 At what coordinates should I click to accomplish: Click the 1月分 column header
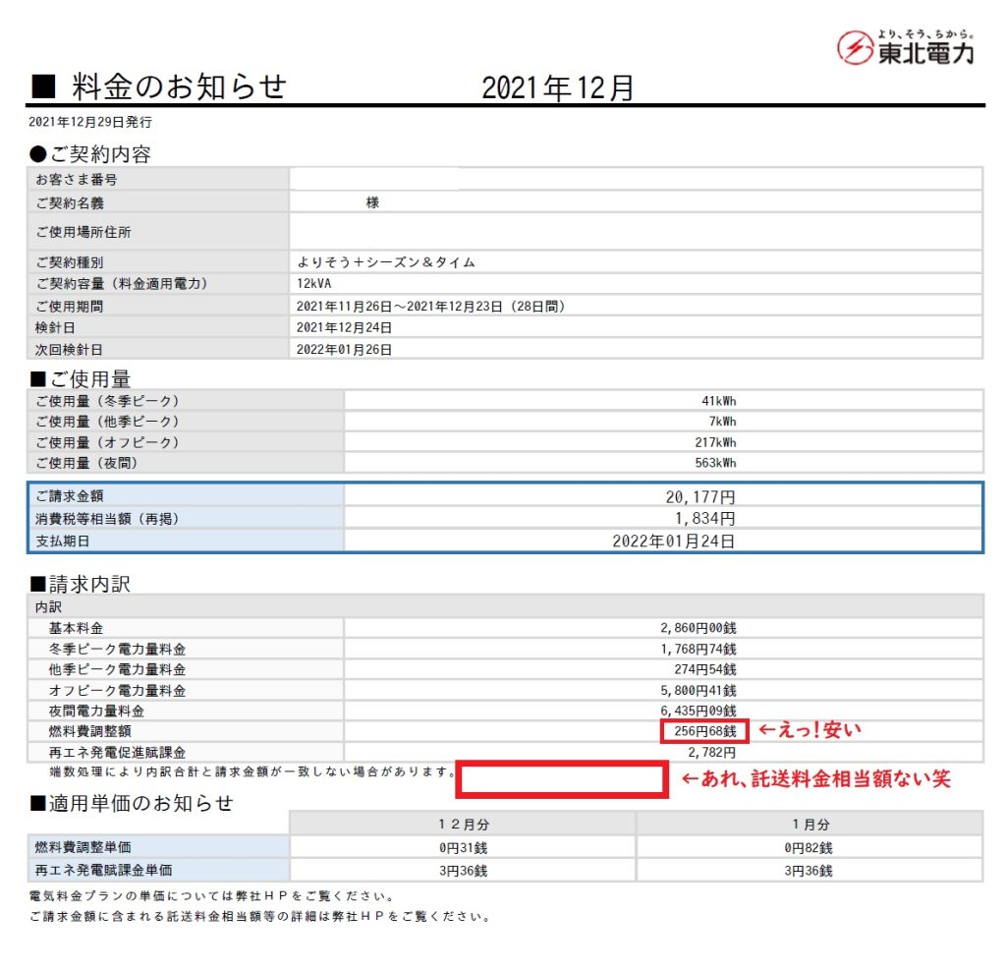tap(809, 824)
